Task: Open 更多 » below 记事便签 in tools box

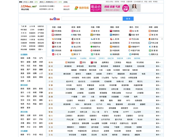Action: 41,49
